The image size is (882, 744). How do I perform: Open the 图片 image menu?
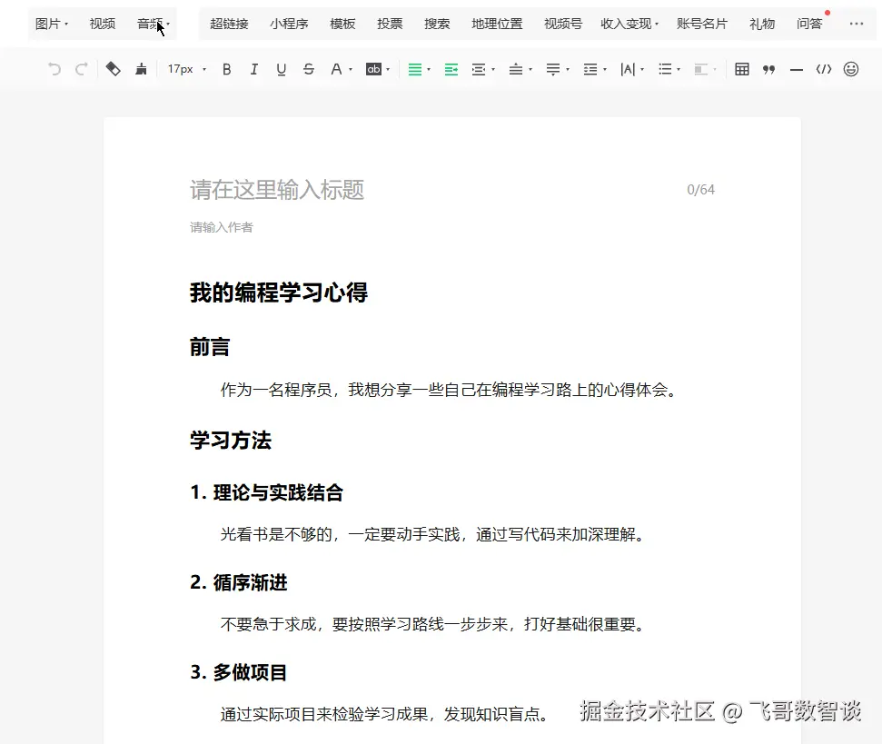[51, 24]
